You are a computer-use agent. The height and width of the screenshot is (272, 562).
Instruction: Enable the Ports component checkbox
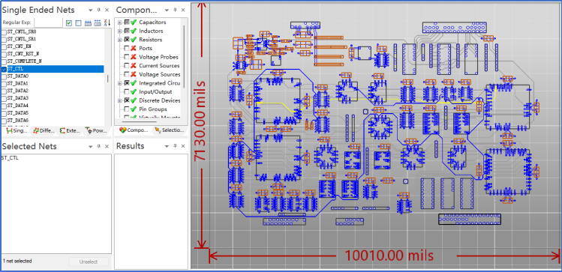click(127, 48)
